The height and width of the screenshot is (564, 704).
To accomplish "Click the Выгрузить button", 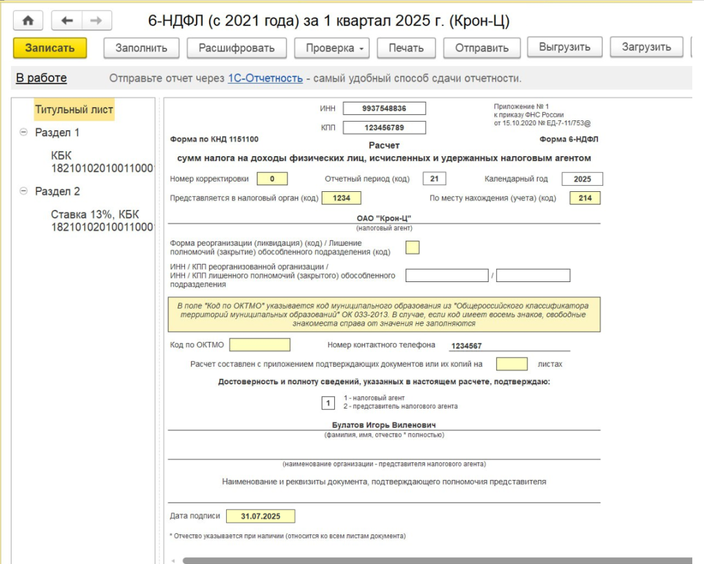I will click(x=564, y=47).
